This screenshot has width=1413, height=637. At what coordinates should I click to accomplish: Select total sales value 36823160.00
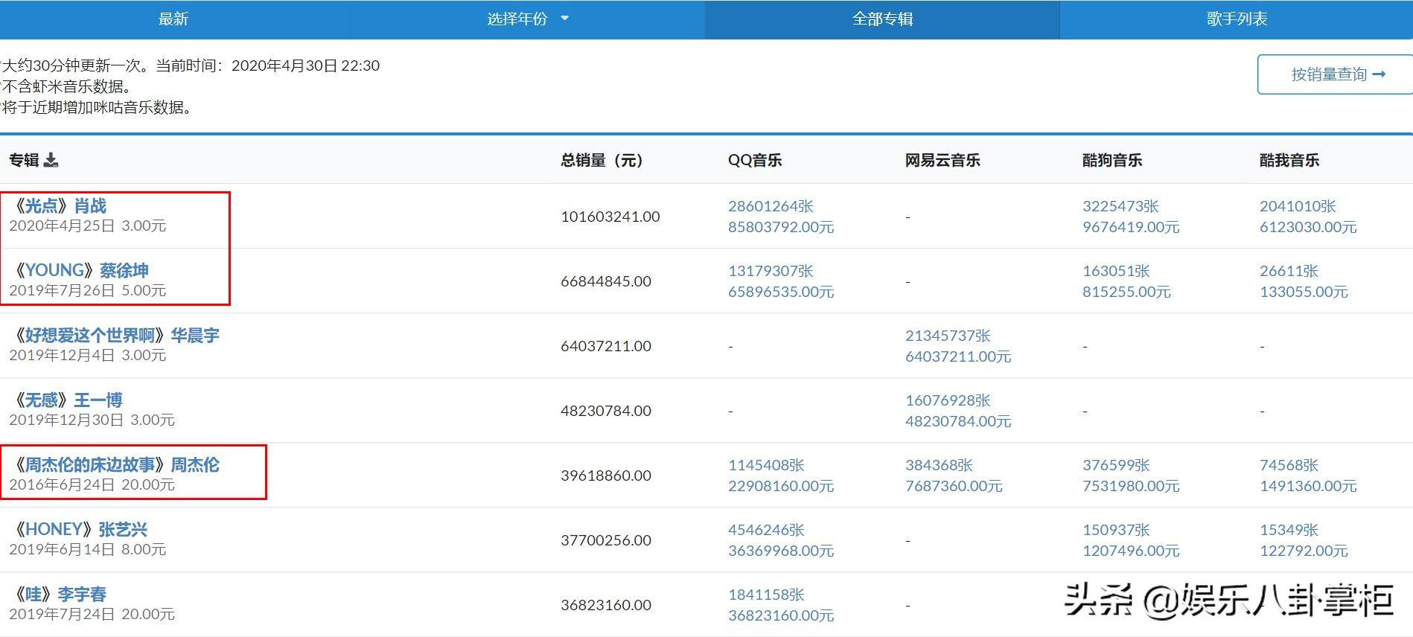[606, 605]
